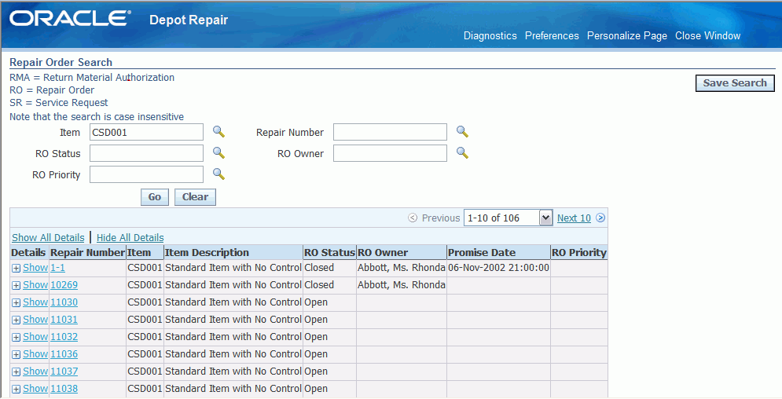This screenshot has width=782, height=399.
Task: Click the Show link for repair 1-1
Action: click(x=35, y=268)
